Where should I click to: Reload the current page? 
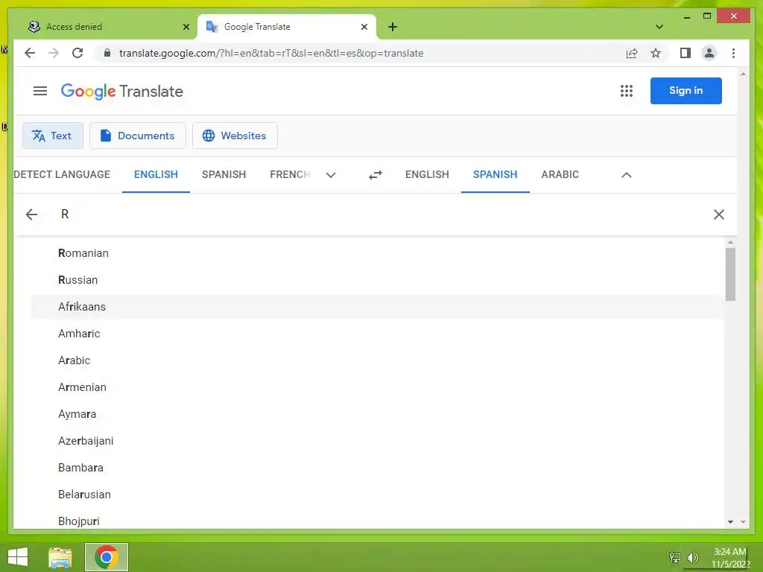click(x=77, y=53)
